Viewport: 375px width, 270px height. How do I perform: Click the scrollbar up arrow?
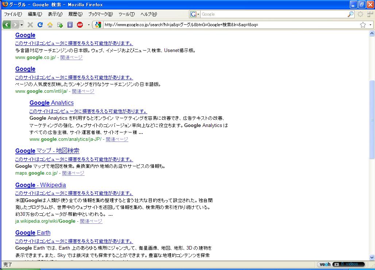pos(372,33)
